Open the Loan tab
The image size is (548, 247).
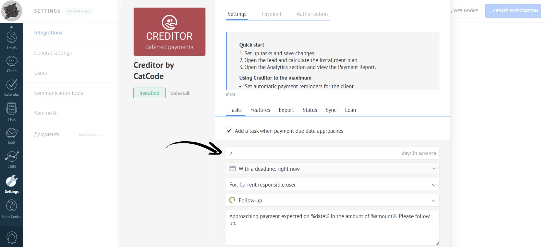pyautogui.click(x=350, y=110)
